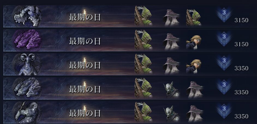The height and width of the screenshot is (124, 257).
Task: Select the witch-hat portrait in the centaur row
Action: (195, 114)
